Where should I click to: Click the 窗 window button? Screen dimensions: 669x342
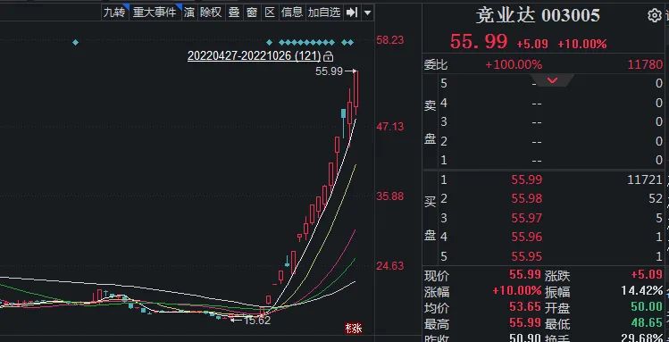point(252,13)
